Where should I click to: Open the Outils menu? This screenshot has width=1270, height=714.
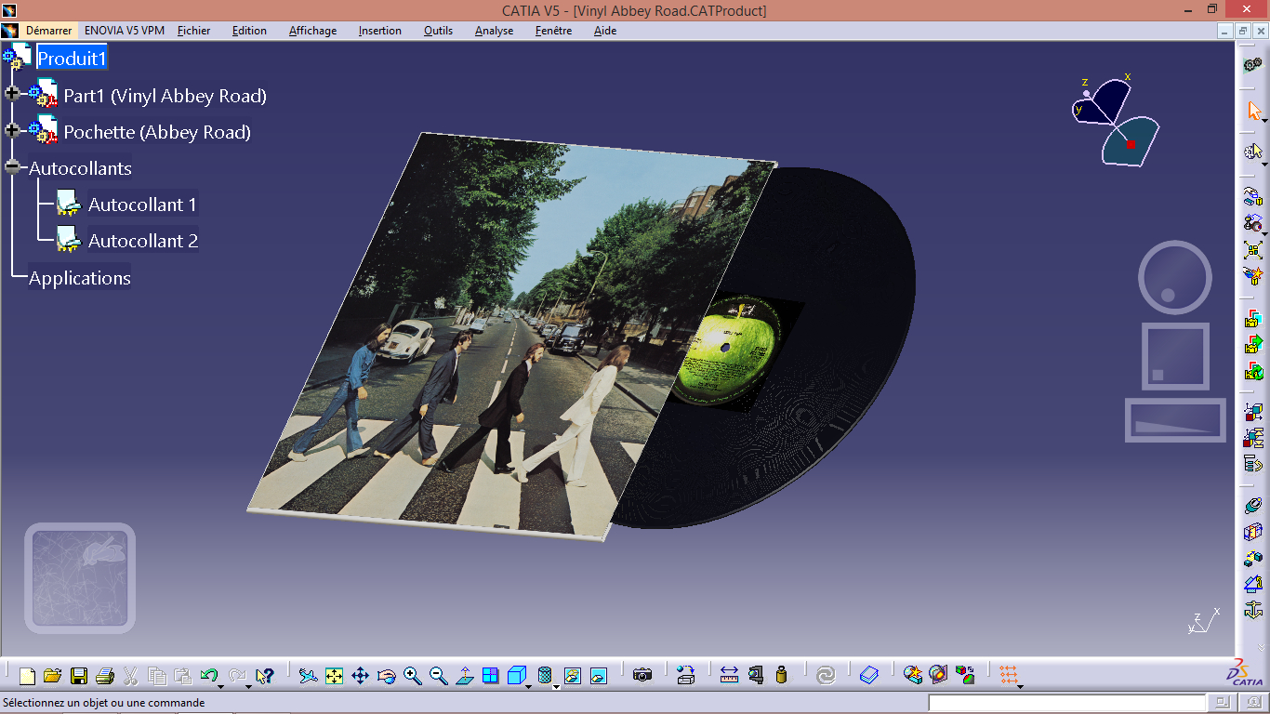pyautogui.click(x=438, y=31)
